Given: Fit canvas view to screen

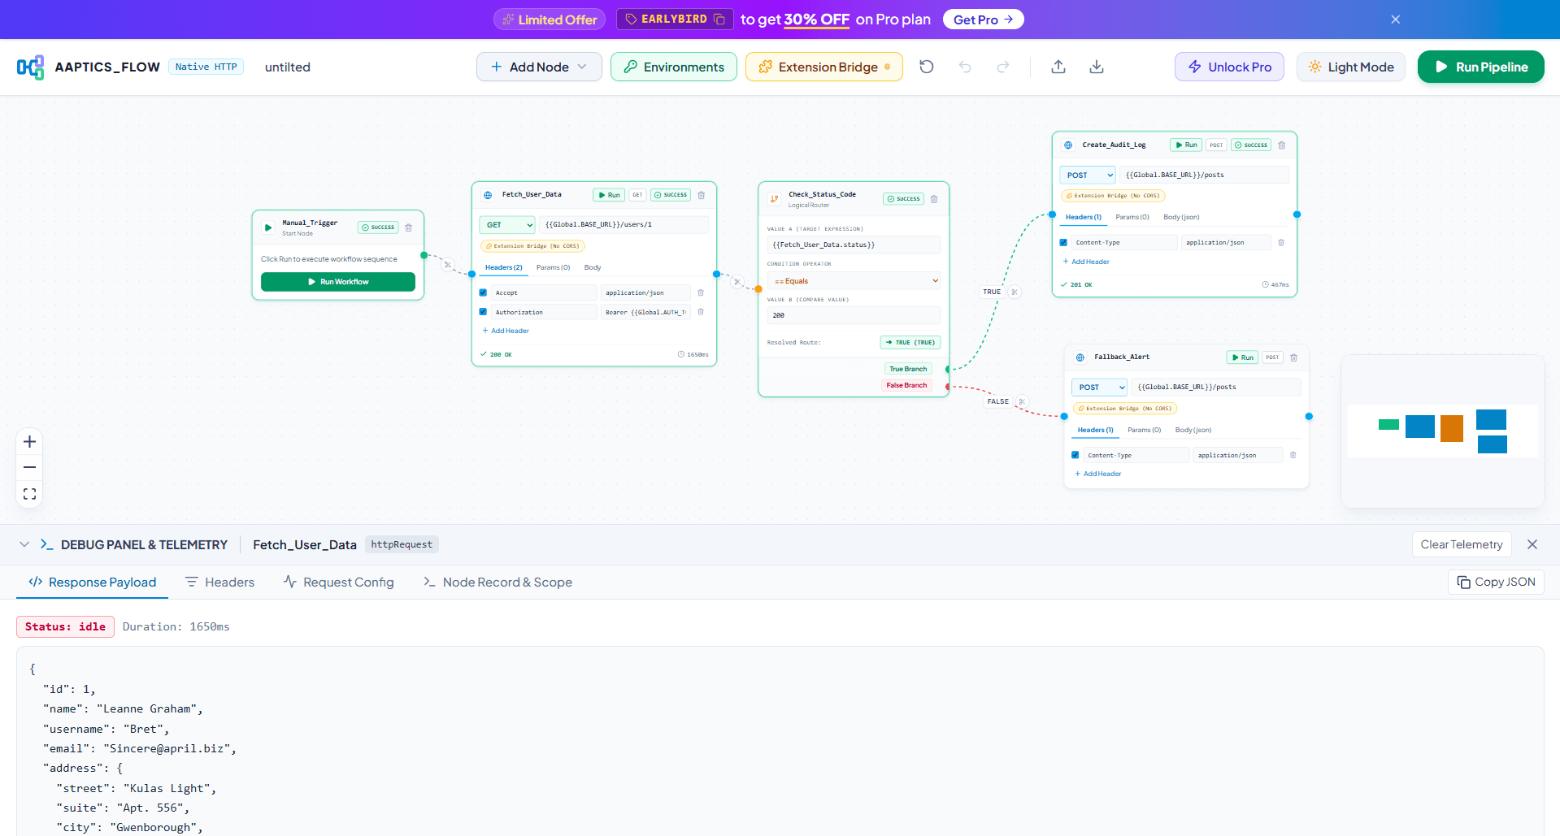Looking at the screenshot, I should (30, 494).
